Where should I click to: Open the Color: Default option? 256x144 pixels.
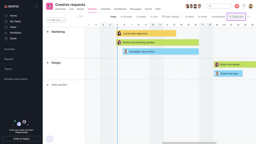point(170,17)
